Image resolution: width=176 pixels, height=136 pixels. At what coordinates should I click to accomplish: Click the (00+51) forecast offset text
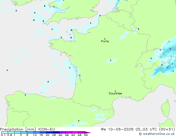[167, 129]
